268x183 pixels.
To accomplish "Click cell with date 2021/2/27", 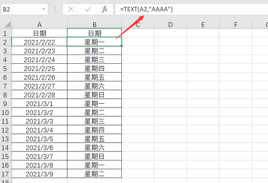I will click(x=39, y=86).
